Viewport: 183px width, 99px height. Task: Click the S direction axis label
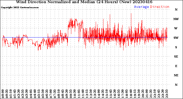click(x=176, y=47)
